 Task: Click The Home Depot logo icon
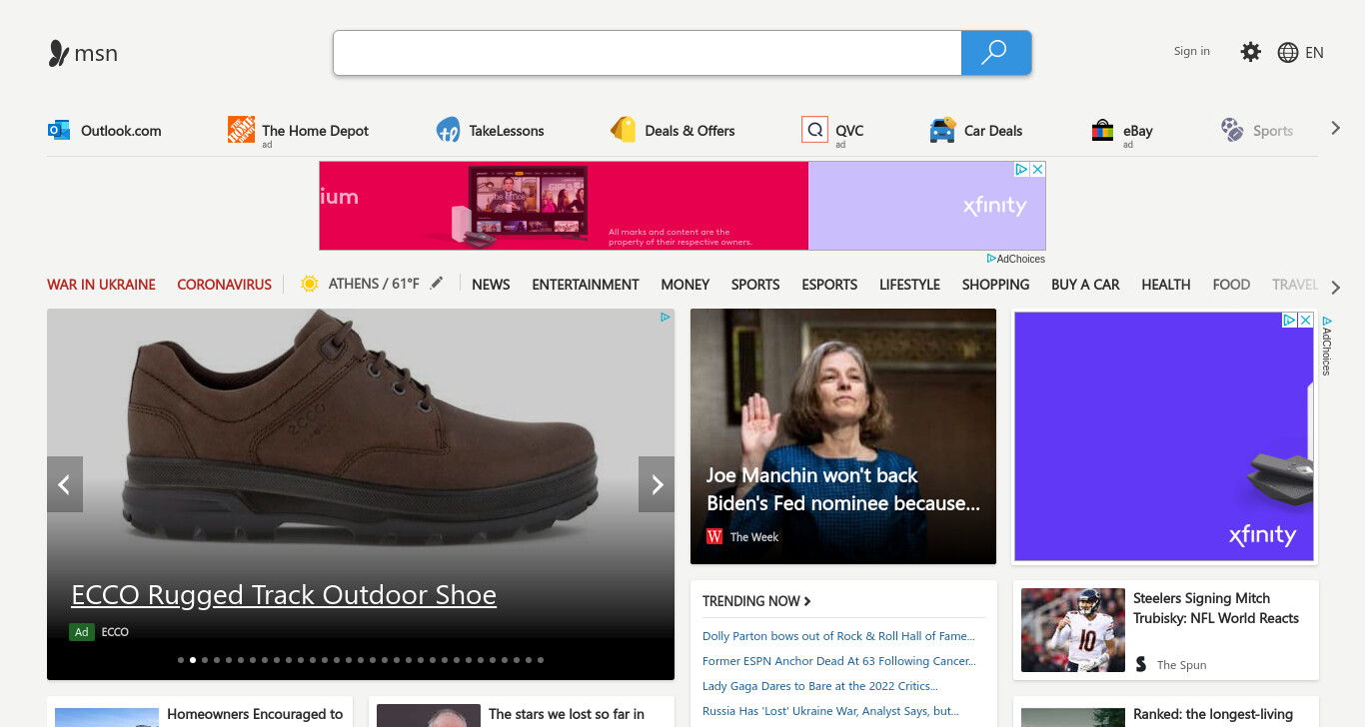tap(241, 130)
